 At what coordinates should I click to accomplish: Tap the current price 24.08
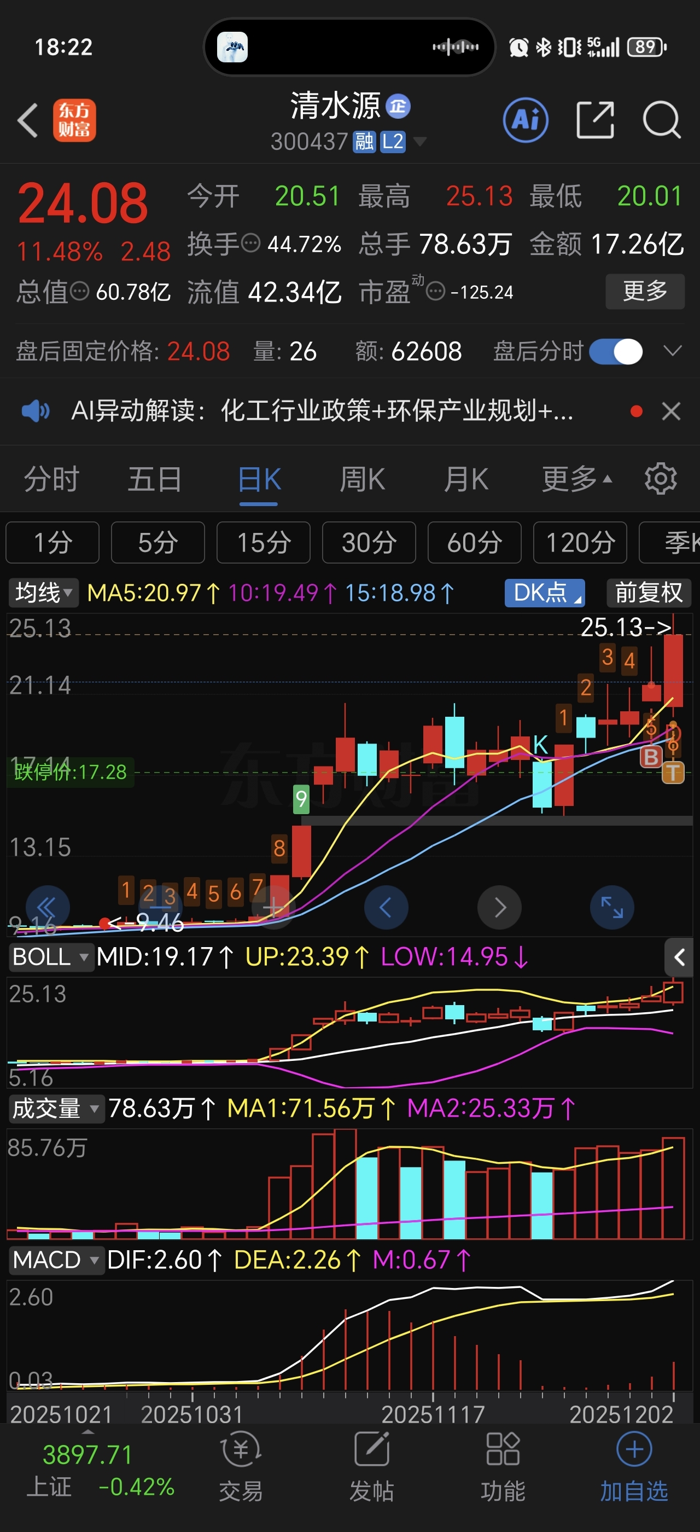coord(83,204)
